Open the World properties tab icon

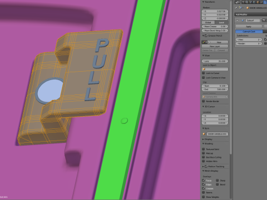pyautogui.click(x=254, y=2)
